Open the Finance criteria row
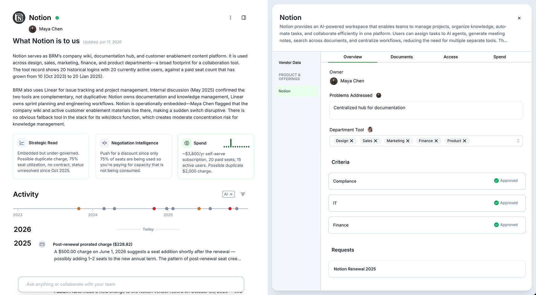 [427, 225]
